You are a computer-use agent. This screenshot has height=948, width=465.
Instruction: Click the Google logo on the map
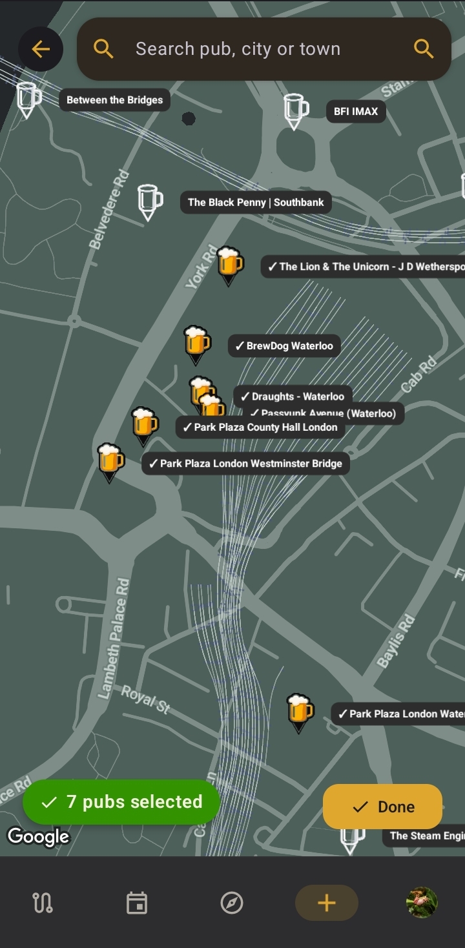tap(38, 837)
